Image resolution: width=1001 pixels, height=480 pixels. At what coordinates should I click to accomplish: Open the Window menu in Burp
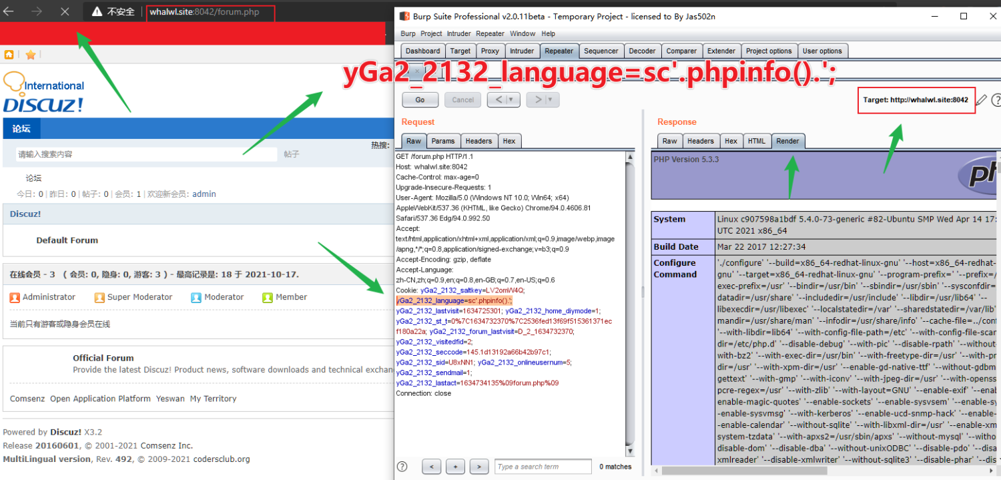pos(523,33)
